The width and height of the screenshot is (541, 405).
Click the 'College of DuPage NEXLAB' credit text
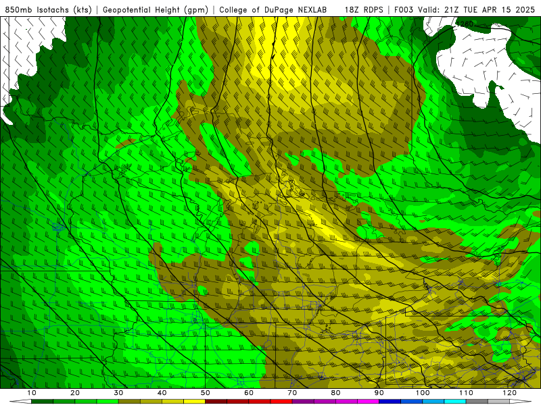pyautogui.click(x=273, y=10)
